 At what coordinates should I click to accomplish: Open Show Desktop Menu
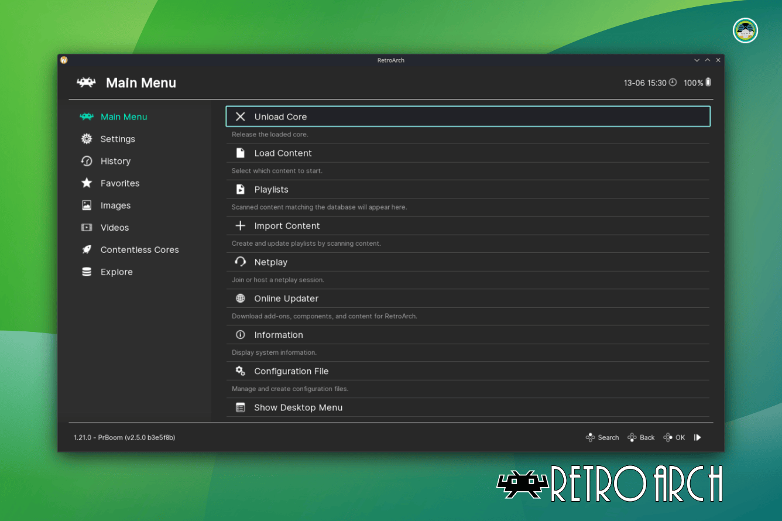coord(298,407)
